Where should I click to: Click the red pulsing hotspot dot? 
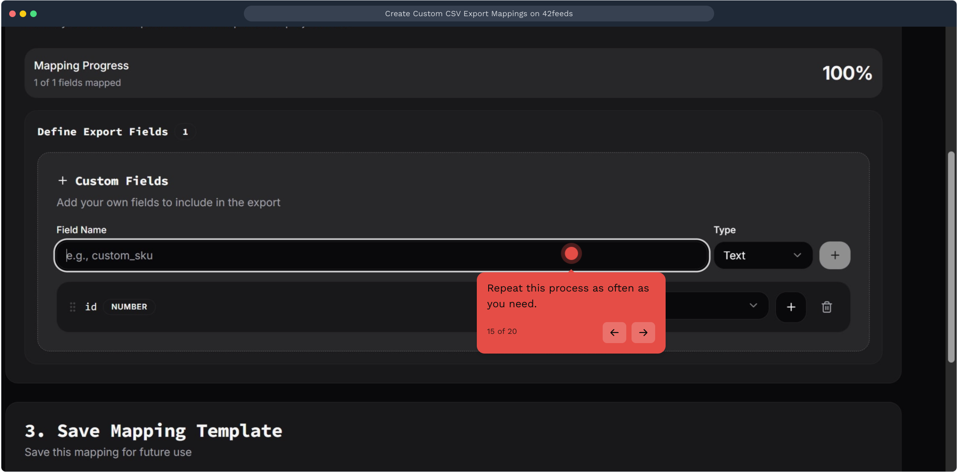click(x=571, y=253)
